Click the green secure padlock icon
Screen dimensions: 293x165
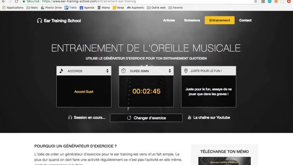point(24,1)
